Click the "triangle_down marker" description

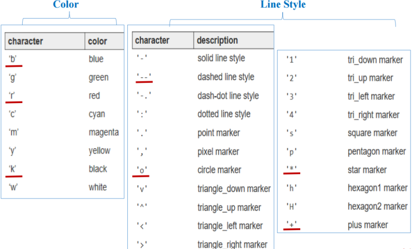coord(234,189)
